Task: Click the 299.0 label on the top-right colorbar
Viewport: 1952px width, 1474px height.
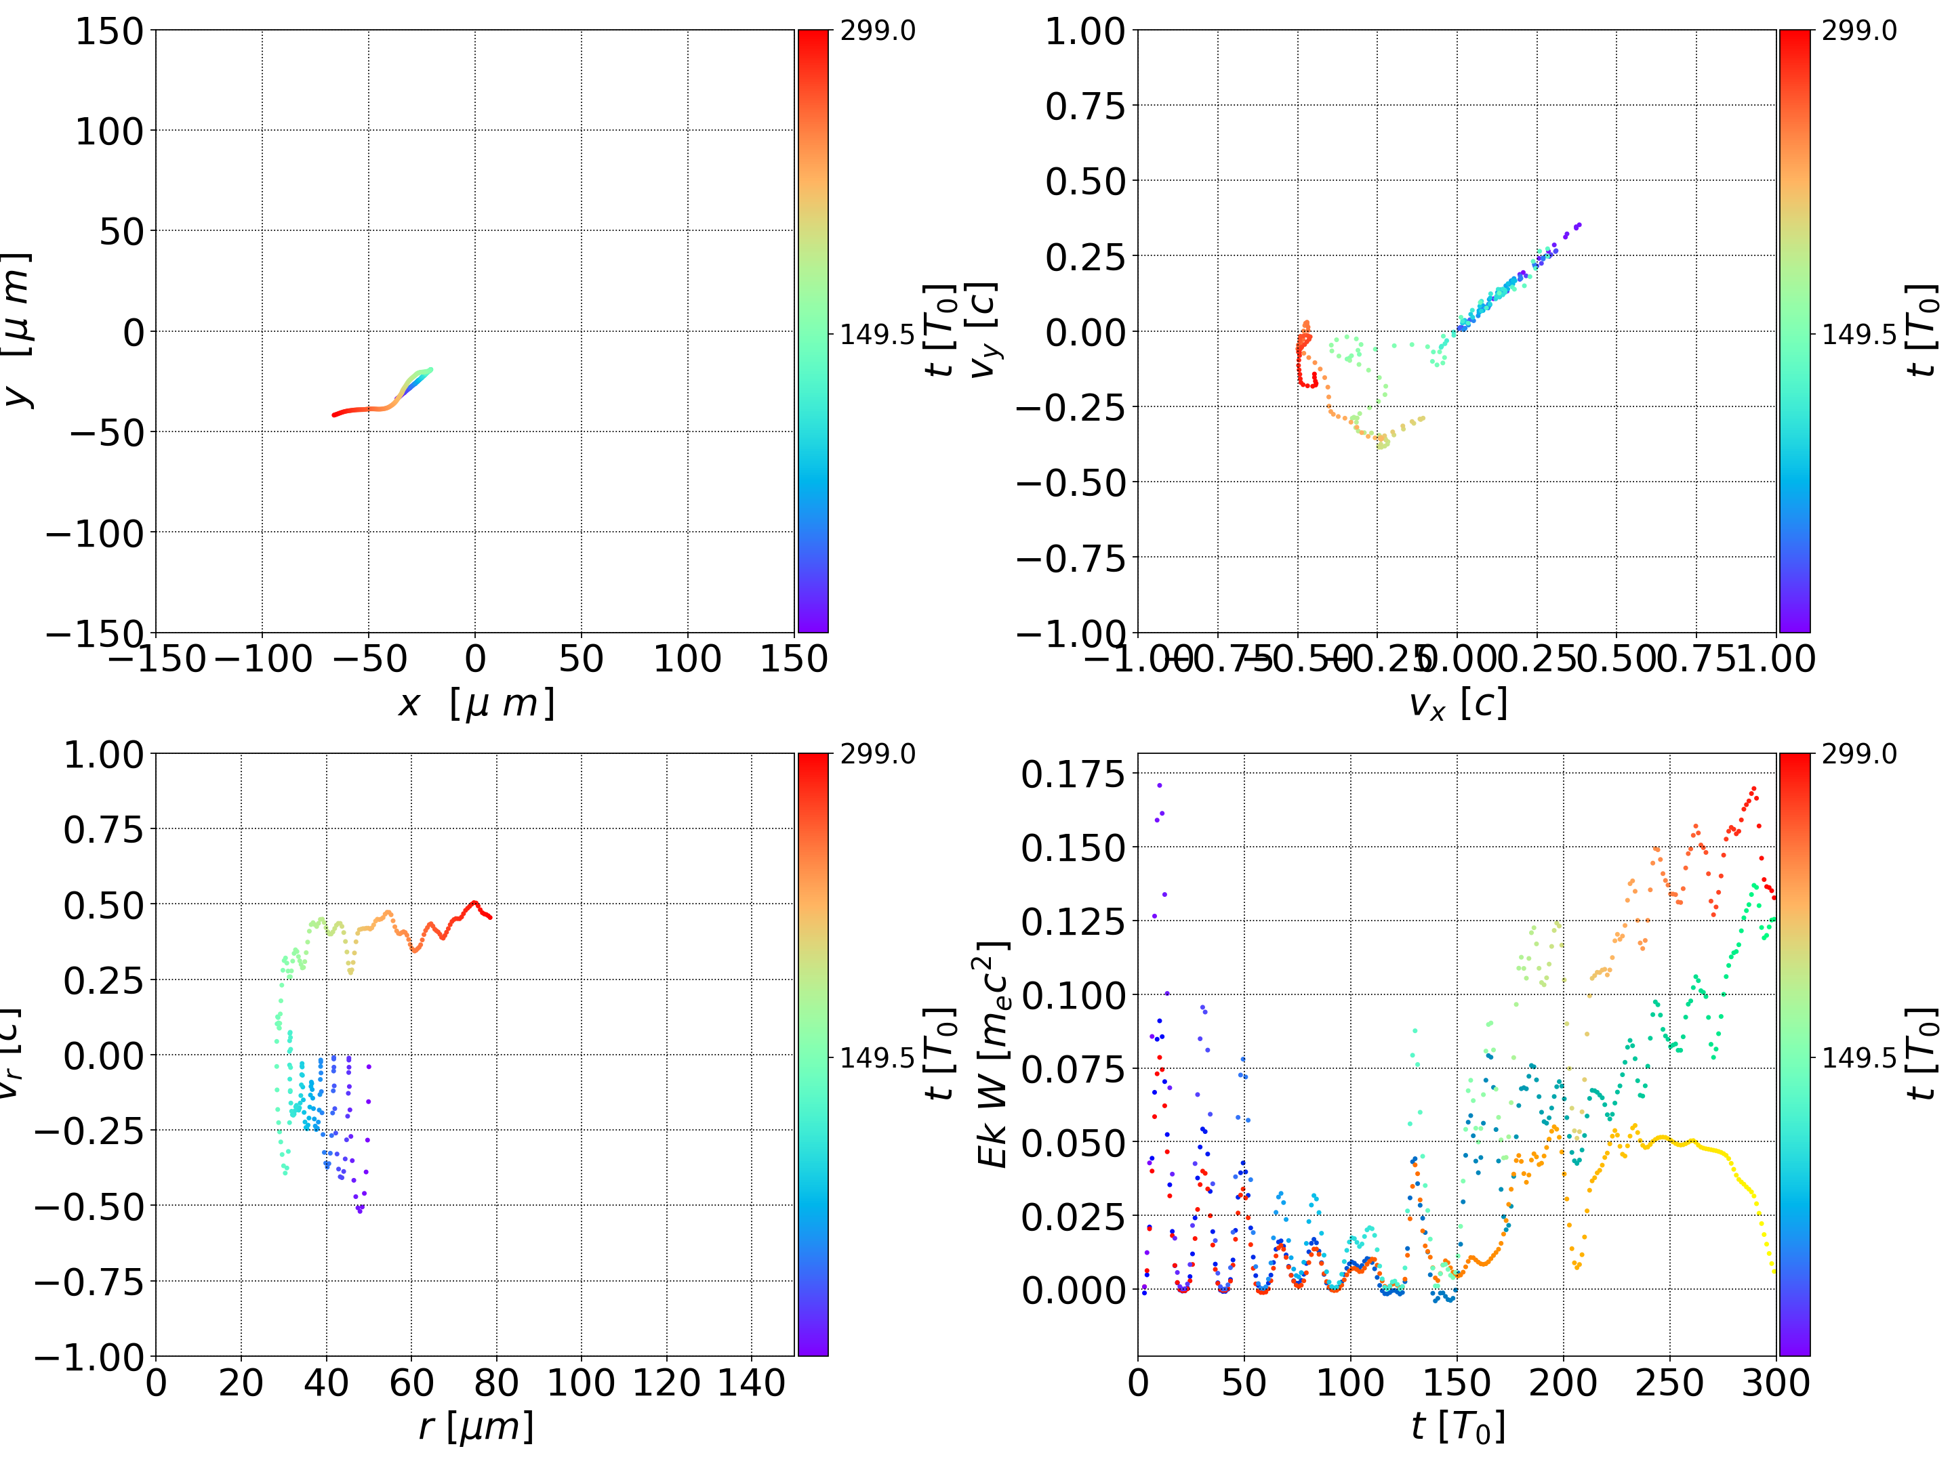Action: pos(1858,31)
